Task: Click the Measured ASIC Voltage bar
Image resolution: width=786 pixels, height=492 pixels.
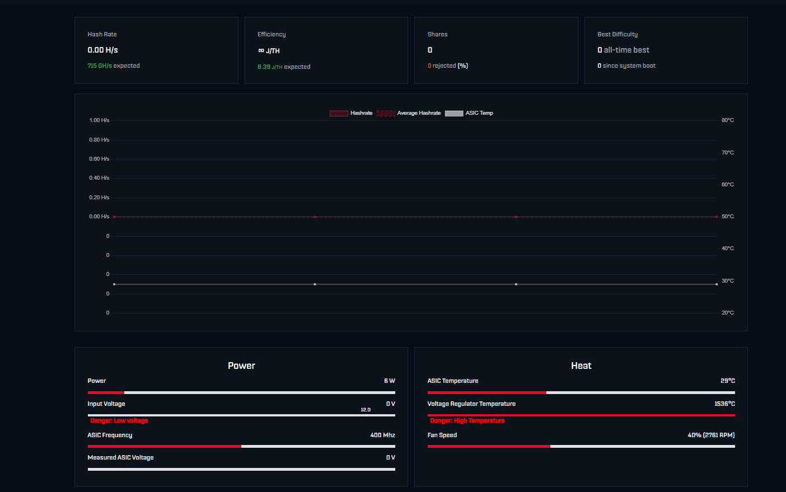Action: click(241, 469)
